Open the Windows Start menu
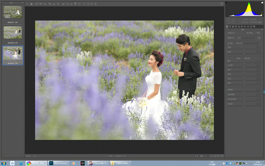 (x=4, y=163)
